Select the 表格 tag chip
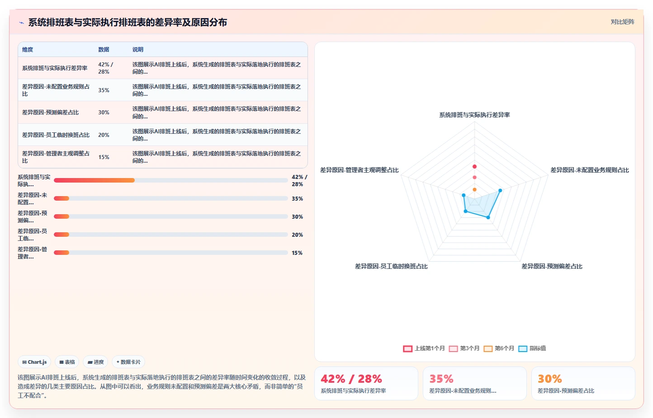Image resolution: width=653 pixels, height=418 pixels. click(67, 362)
